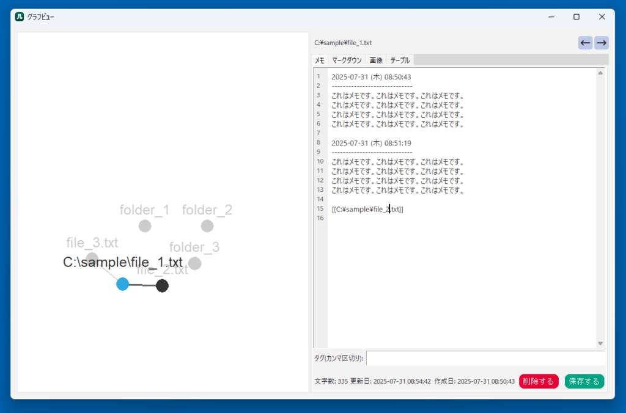Click line number 16 in gutter

[320, 218]
